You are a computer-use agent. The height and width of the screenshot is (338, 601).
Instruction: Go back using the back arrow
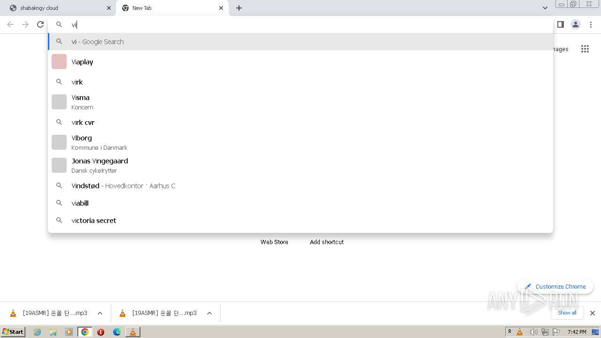click(10, 24)
